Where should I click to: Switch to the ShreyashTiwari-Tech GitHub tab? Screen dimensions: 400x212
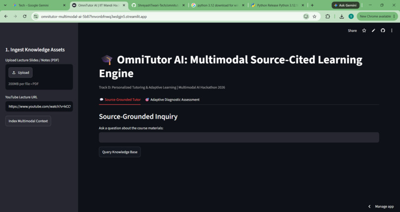158,5
